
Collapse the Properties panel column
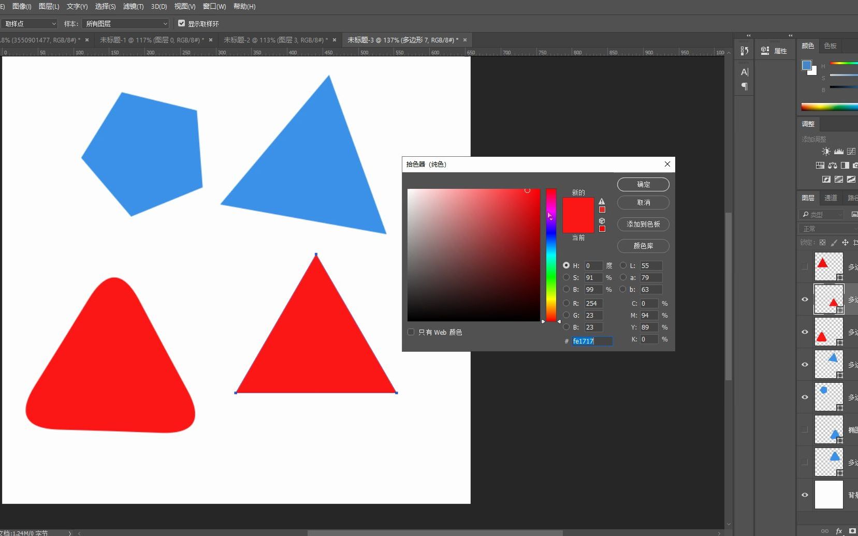790,36
